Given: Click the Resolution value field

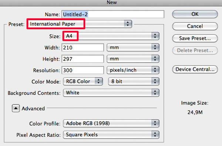Looking at the screenshot, I should point(83,70).
